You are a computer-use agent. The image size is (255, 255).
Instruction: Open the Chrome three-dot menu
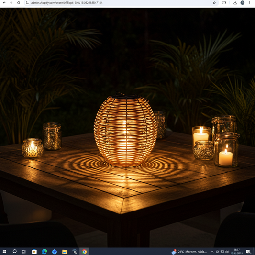(250, 3)
